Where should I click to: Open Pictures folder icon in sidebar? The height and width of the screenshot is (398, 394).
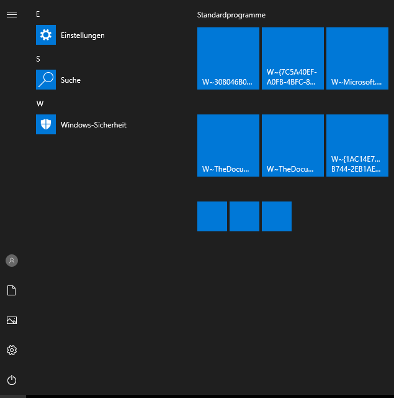coord(12,320)
